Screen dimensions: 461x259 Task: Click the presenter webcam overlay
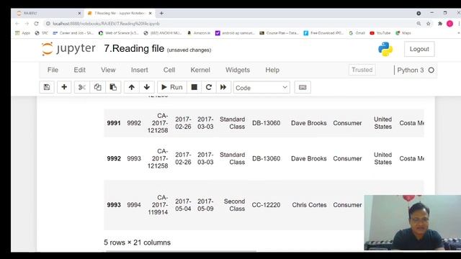coord(413,222)
